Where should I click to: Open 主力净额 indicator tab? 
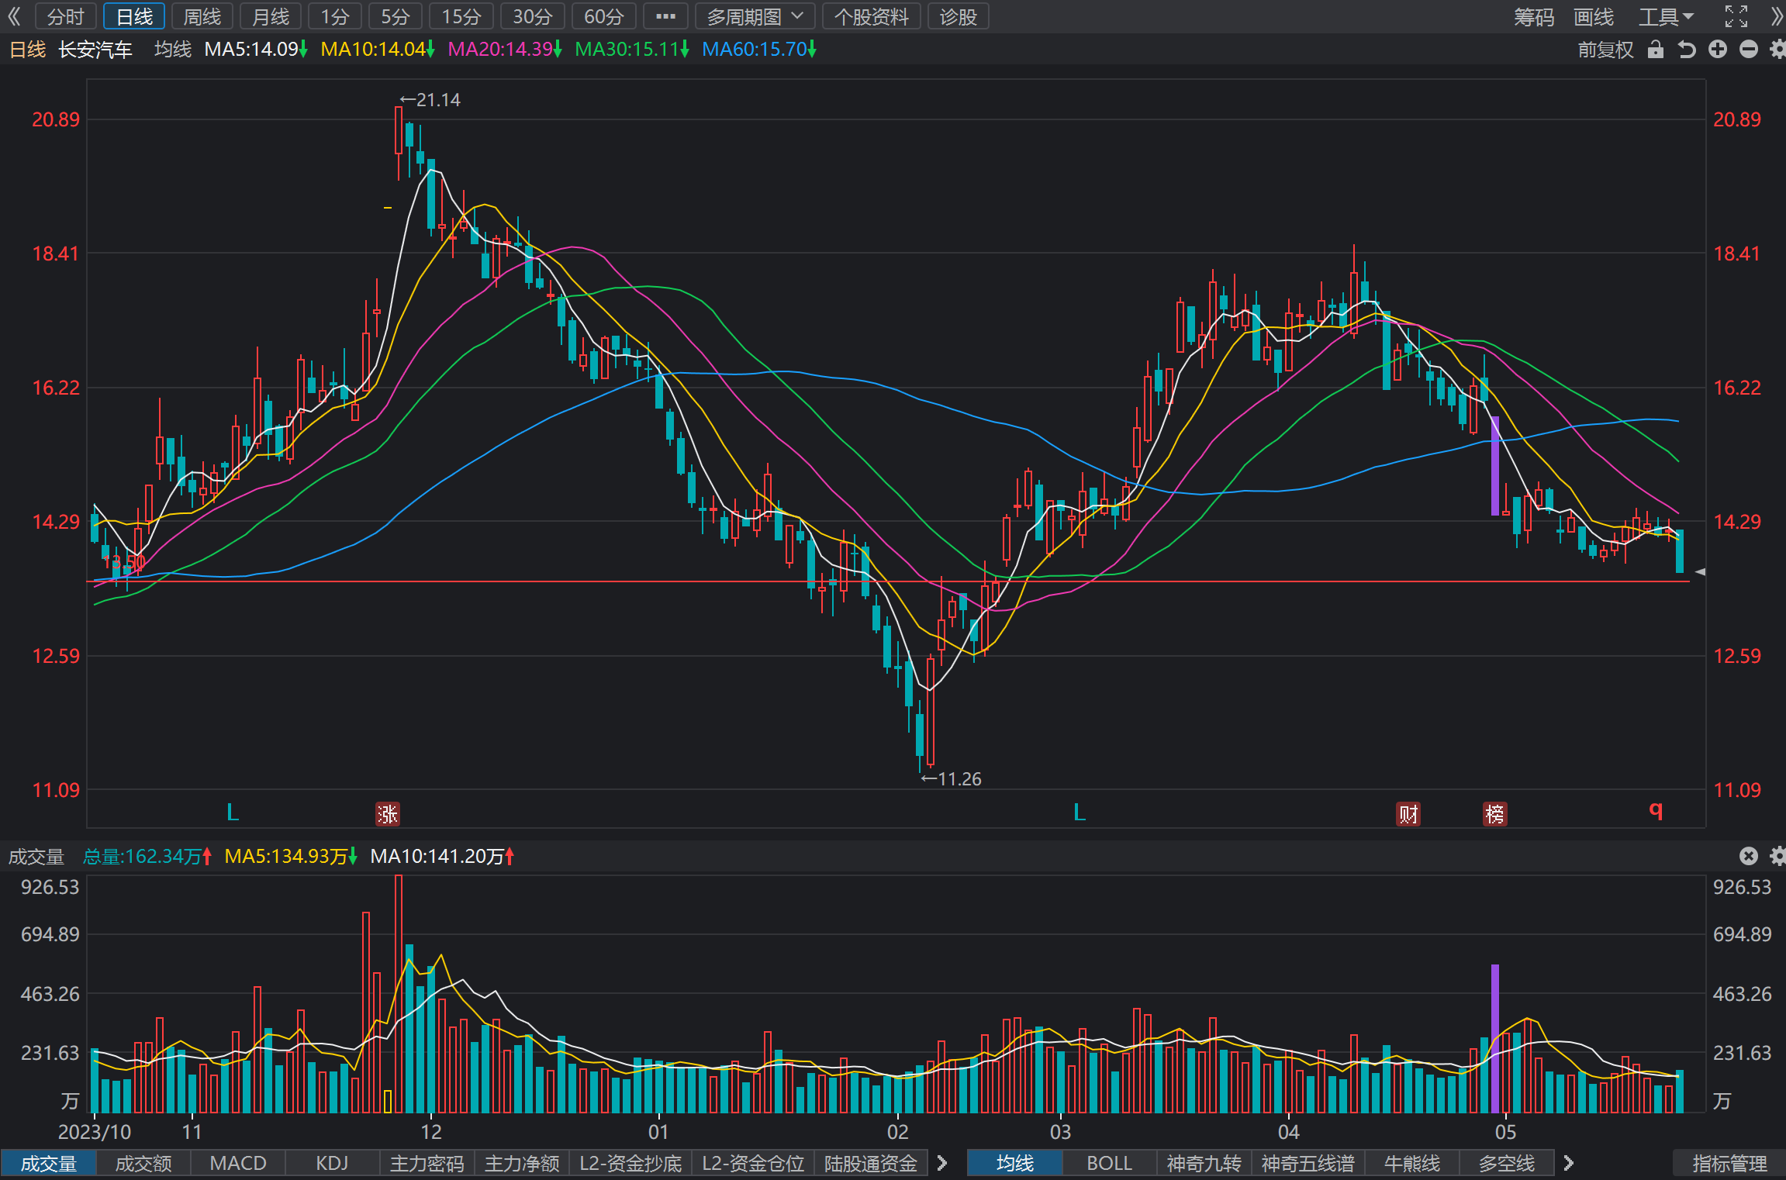tap(522, 1164)
